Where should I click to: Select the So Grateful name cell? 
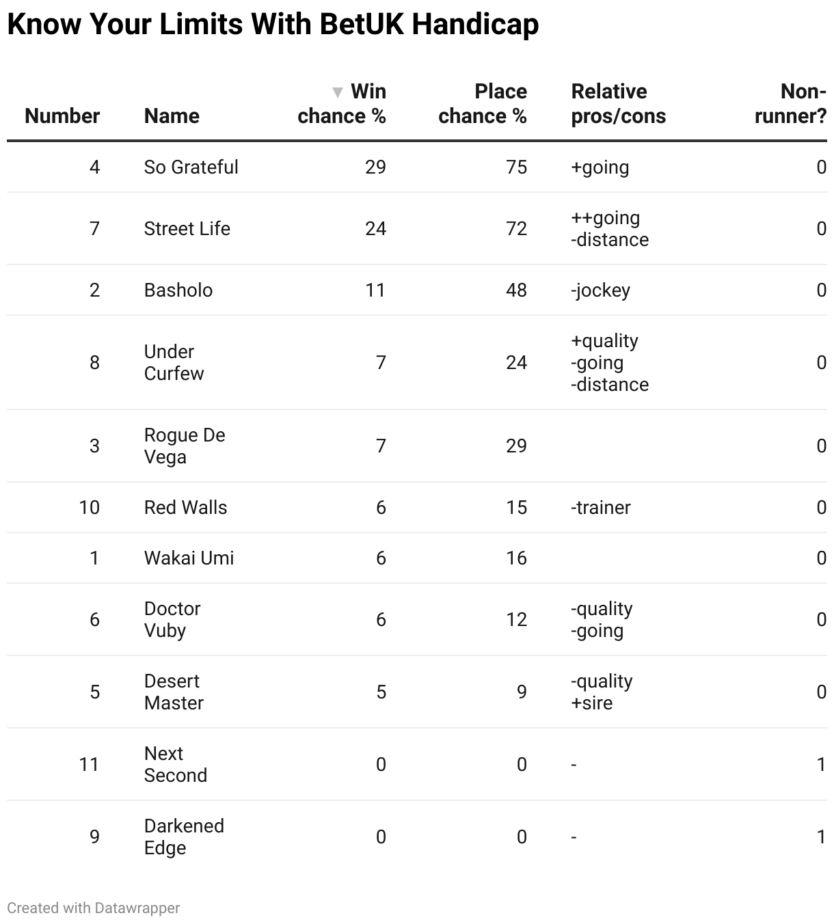(x=191, y=167)
